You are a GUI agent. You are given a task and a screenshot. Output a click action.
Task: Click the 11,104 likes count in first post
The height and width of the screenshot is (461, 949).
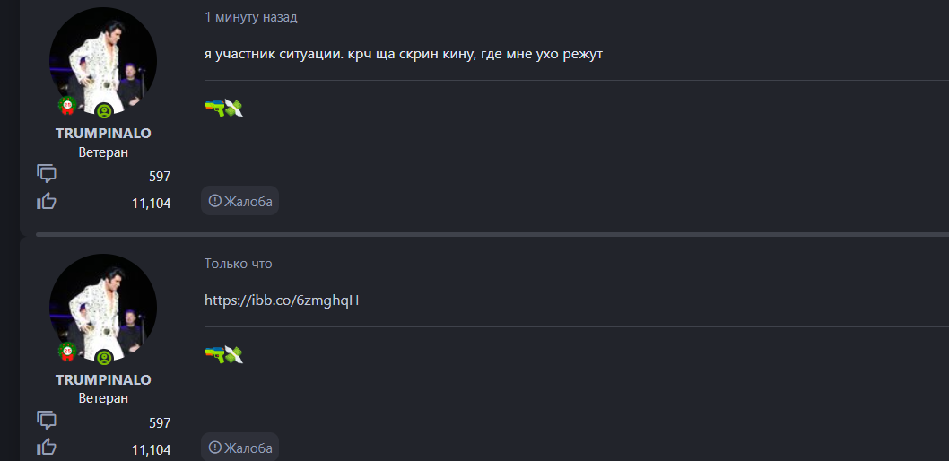(151, 204)
